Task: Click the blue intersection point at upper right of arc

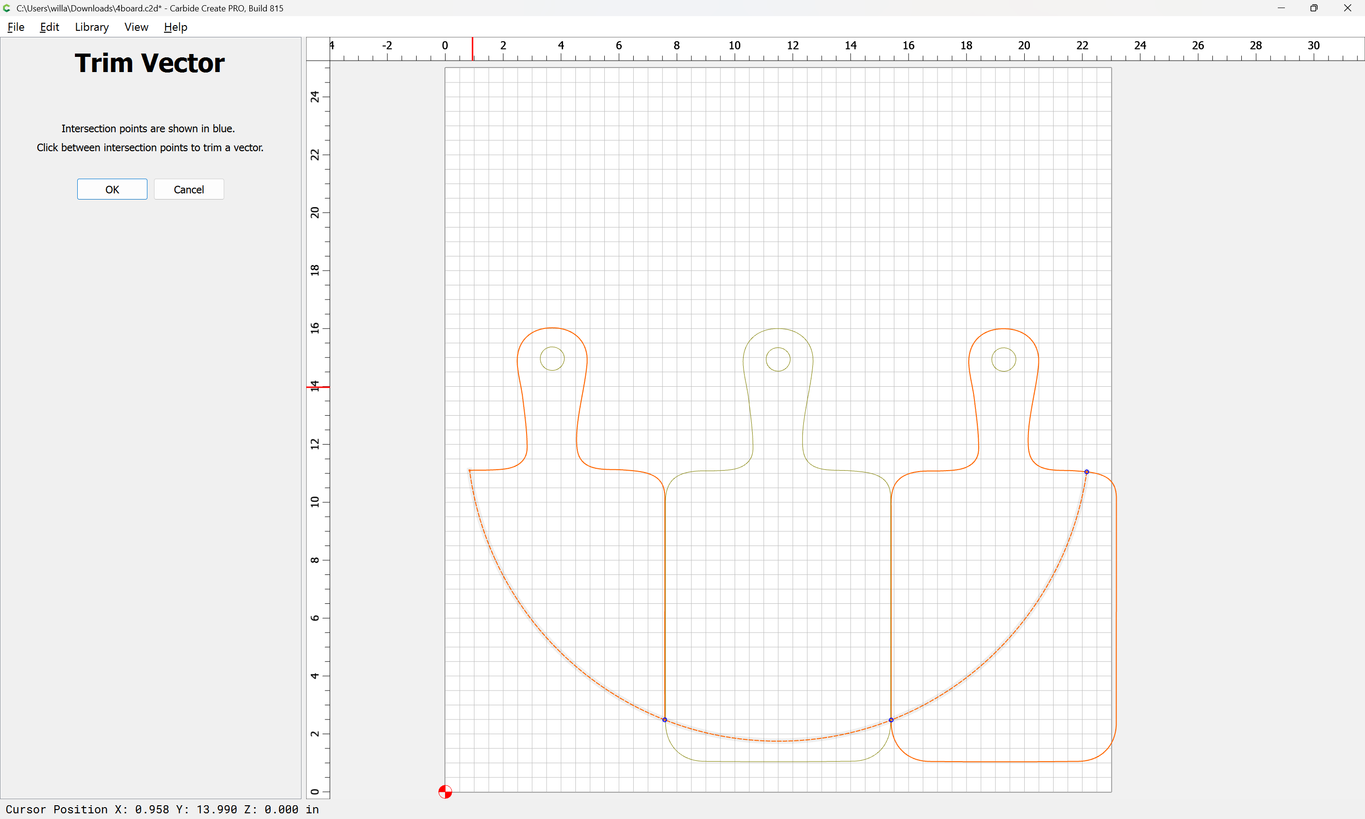Action: tap(1087, 472)
